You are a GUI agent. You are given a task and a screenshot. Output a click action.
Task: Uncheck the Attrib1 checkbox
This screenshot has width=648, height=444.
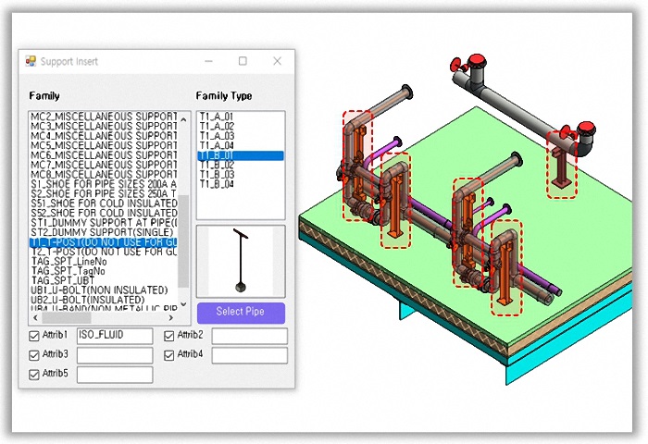pos(35,335)
